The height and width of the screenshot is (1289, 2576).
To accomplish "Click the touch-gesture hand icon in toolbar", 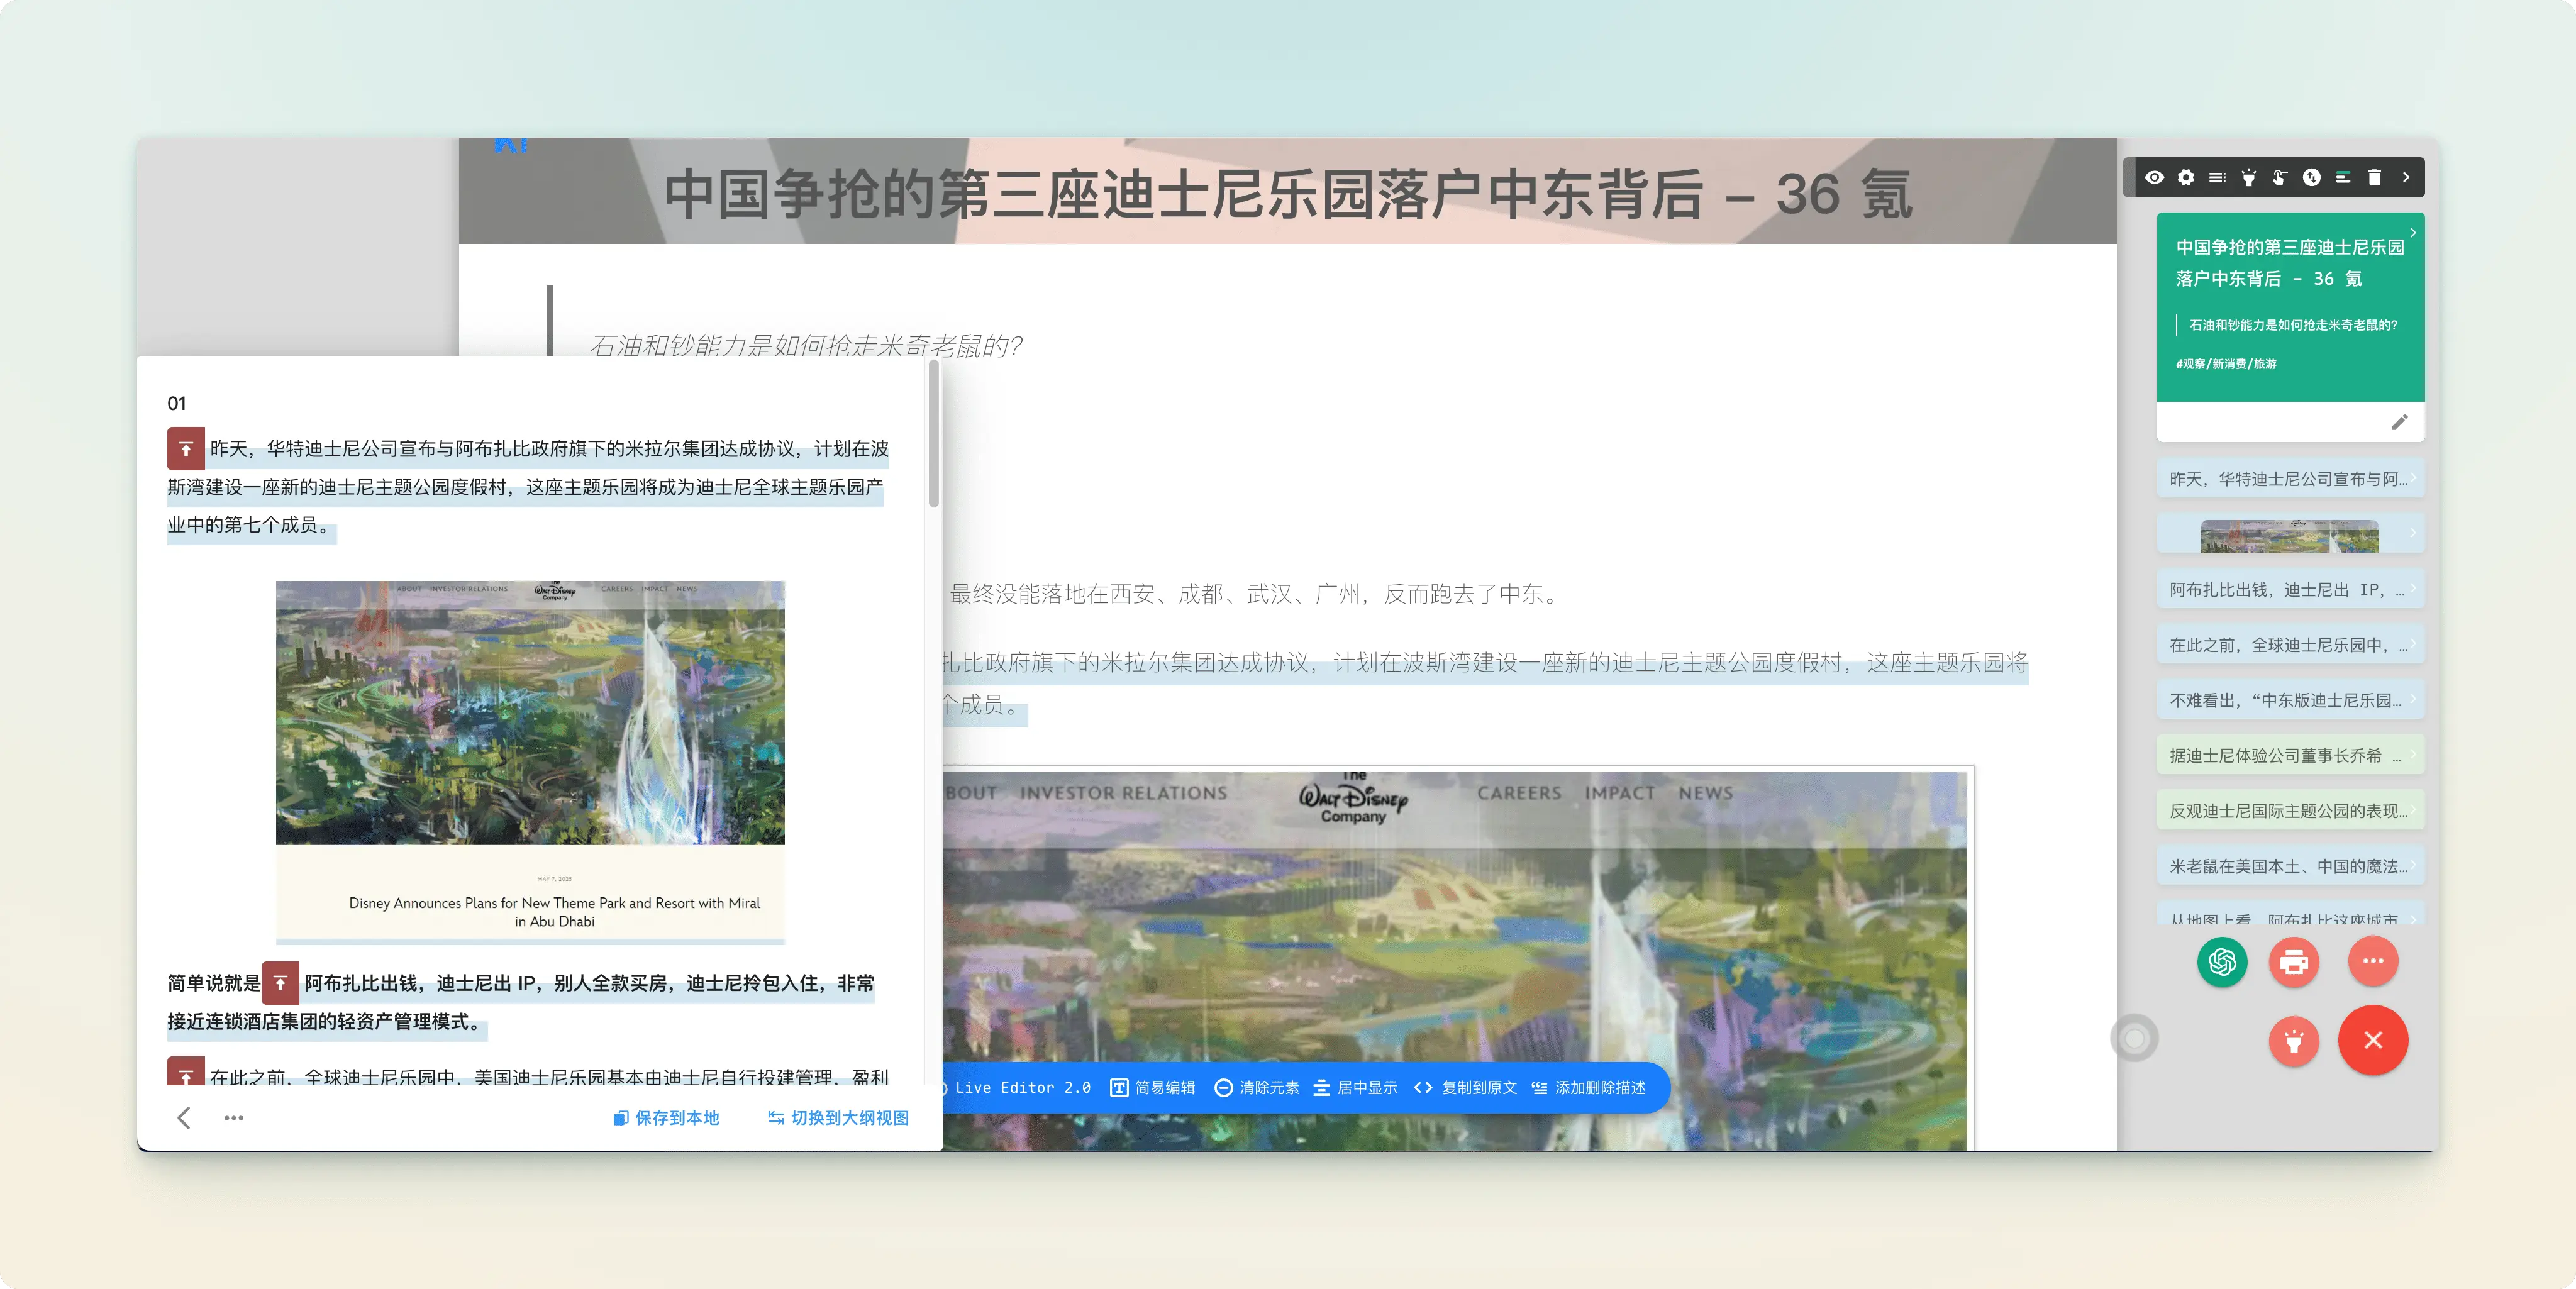I will click(x=2280, y=177).
